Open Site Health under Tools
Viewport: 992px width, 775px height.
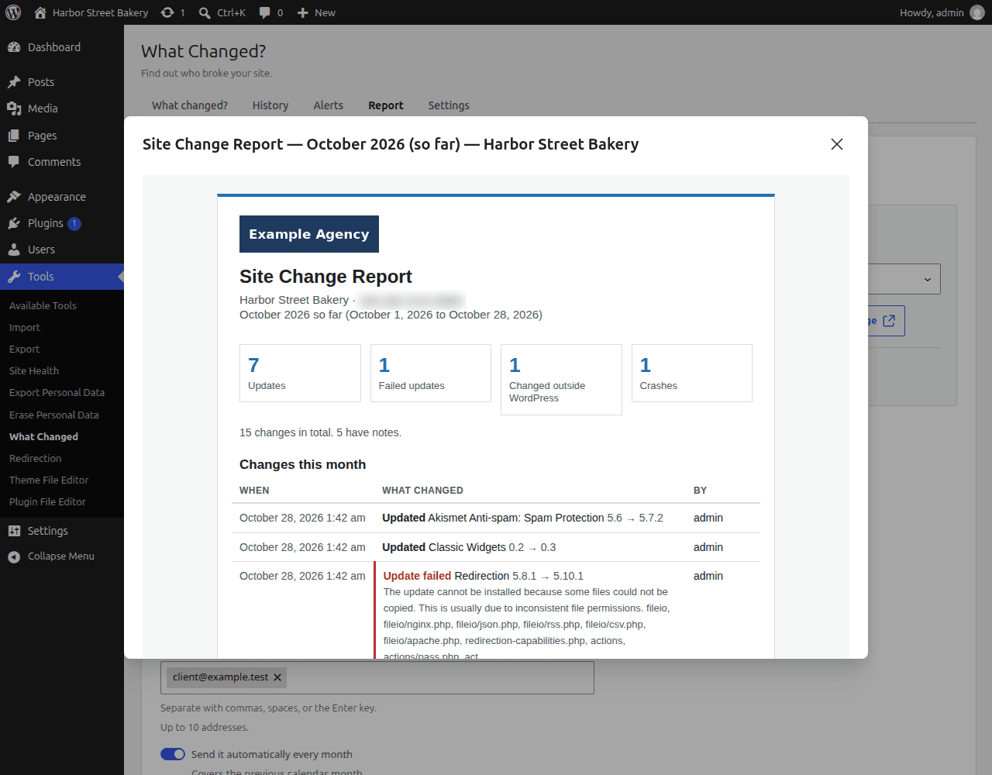(34, 371)
